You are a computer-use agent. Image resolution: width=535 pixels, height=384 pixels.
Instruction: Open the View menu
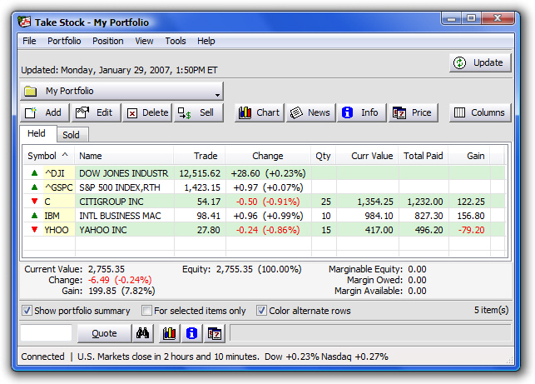pyautogui.click(x=144, y=41)
